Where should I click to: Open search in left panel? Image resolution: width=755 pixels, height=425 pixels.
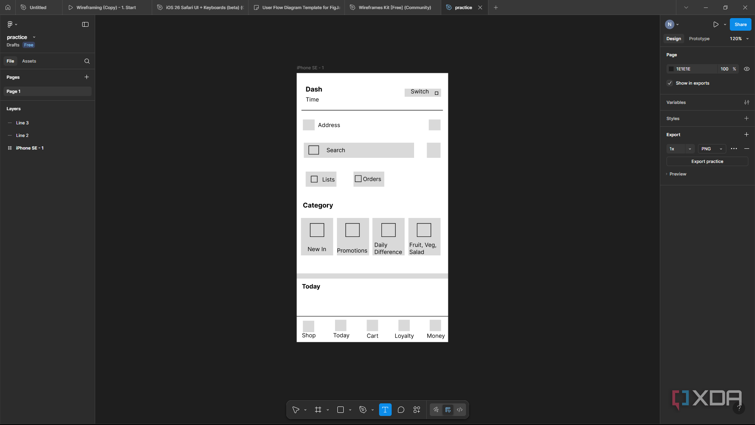[87, 61]
